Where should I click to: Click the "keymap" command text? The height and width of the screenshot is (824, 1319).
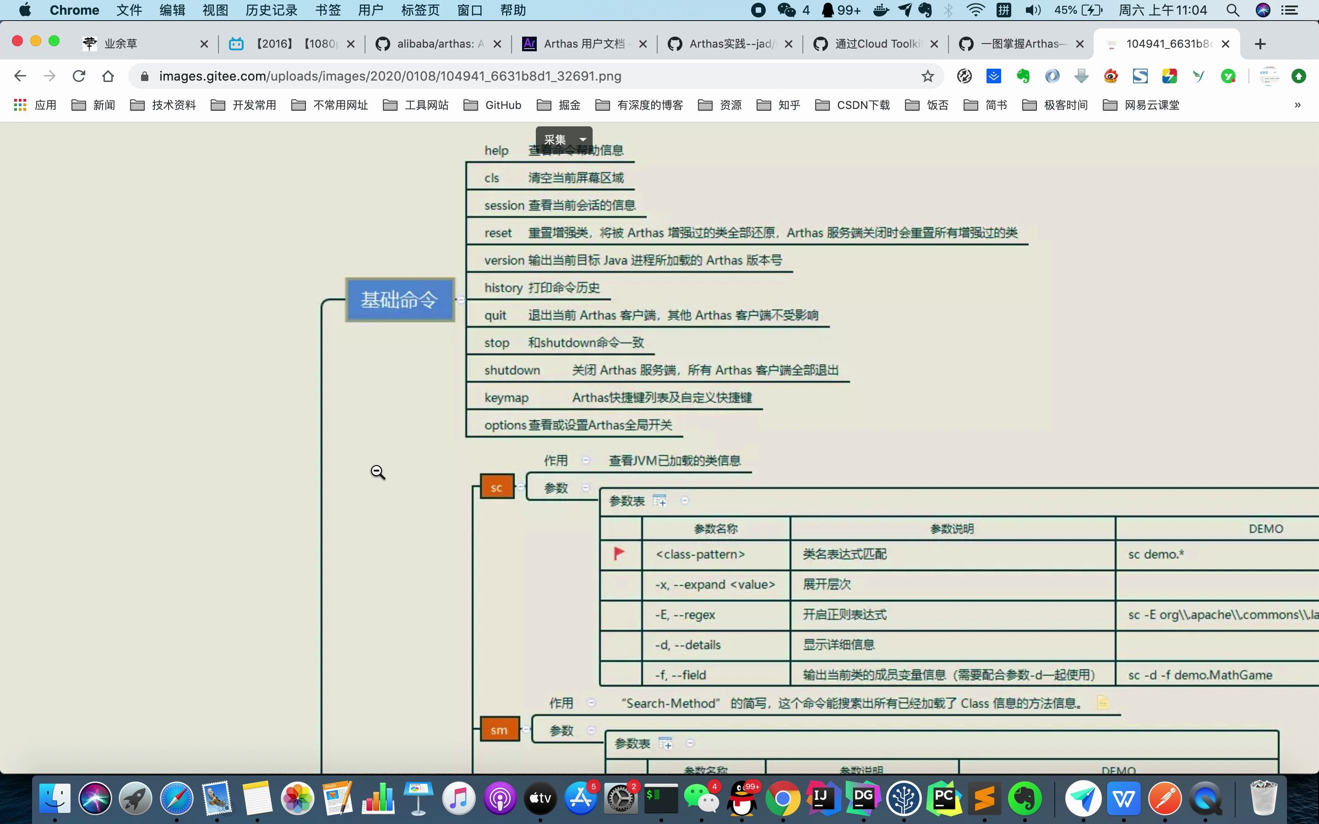click(x=507, y=398)
